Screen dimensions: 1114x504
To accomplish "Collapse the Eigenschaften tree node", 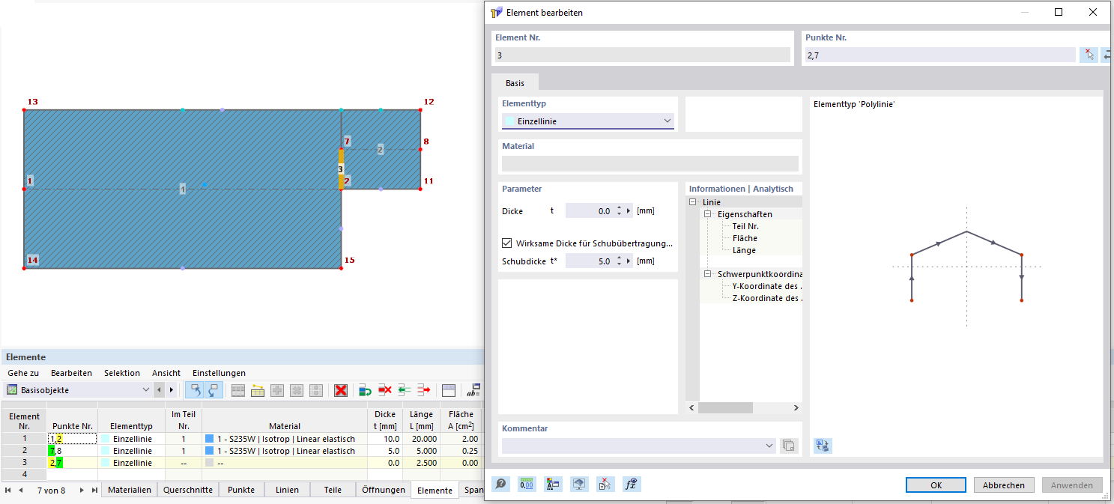I will pos(708,214).
